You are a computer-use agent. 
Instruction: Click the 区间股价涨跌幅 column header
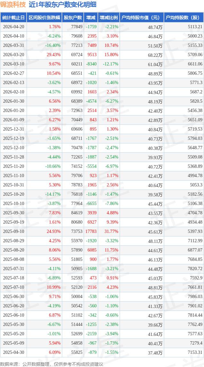pos(44,18)
